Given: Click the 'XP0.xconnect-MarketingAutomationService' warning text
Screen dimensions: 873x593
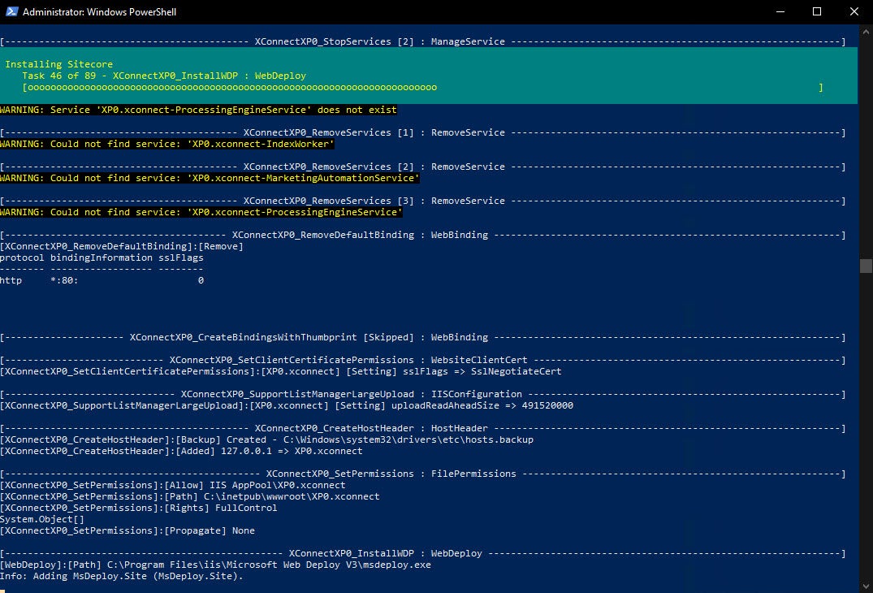Looking at the screenshot, I should click(x=210, y=178).
